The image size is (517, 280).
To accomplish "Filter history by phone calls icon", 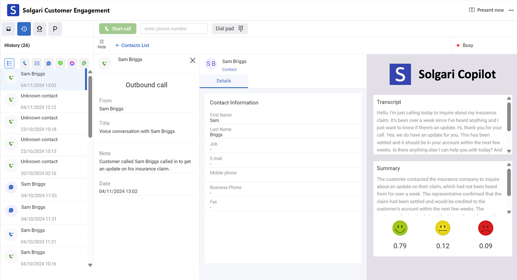I will pyautogui.click(x=25, y=63).
